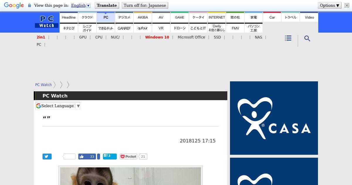Image resolution: width=352 pixels, height=185 pixels.
Task: Open the こどもとIT tab
Action: [x=198, y=28]
